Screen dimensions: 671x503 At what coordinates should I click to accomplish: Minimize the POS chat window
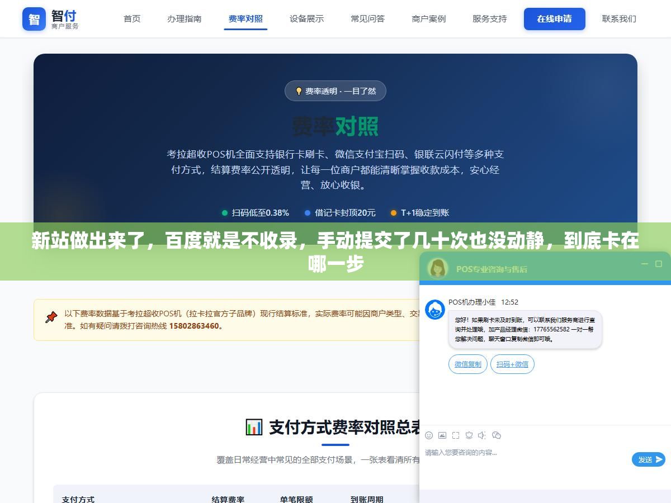click(645, 263)
